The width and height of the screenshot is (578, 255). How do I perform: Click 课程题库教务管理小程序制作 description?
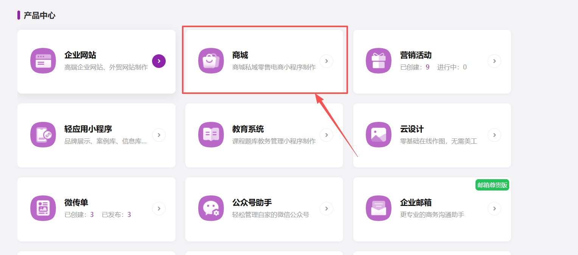pos(274,141)
